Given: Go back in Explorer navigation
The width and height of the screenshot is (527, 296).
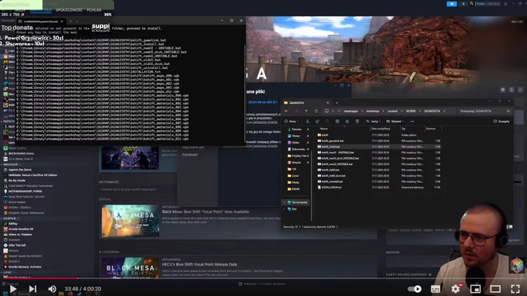Looking at the screenshot, I should point(286,111).
